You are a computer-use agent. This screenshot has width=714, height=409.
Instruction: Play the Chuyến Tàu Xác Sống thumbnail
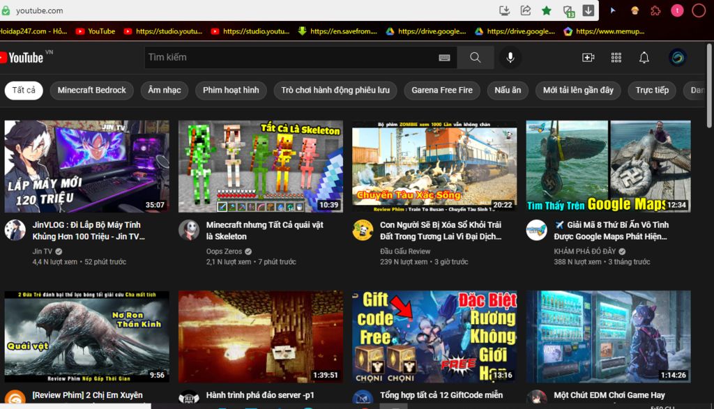(x=434, y=167)
